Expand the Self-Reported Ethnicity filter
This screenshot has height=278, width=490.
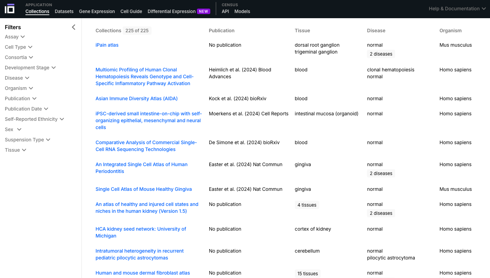point(34,119)
